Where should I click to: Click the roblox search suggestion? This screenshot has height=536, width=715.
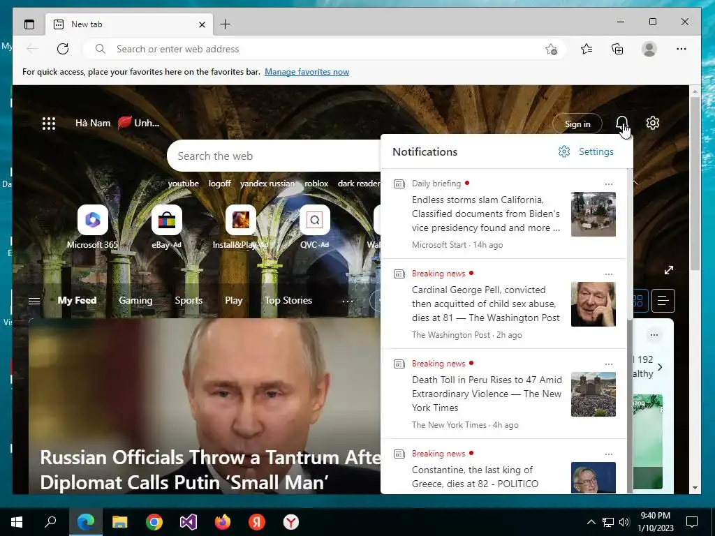pyautogui.click(x=316, y=184)
